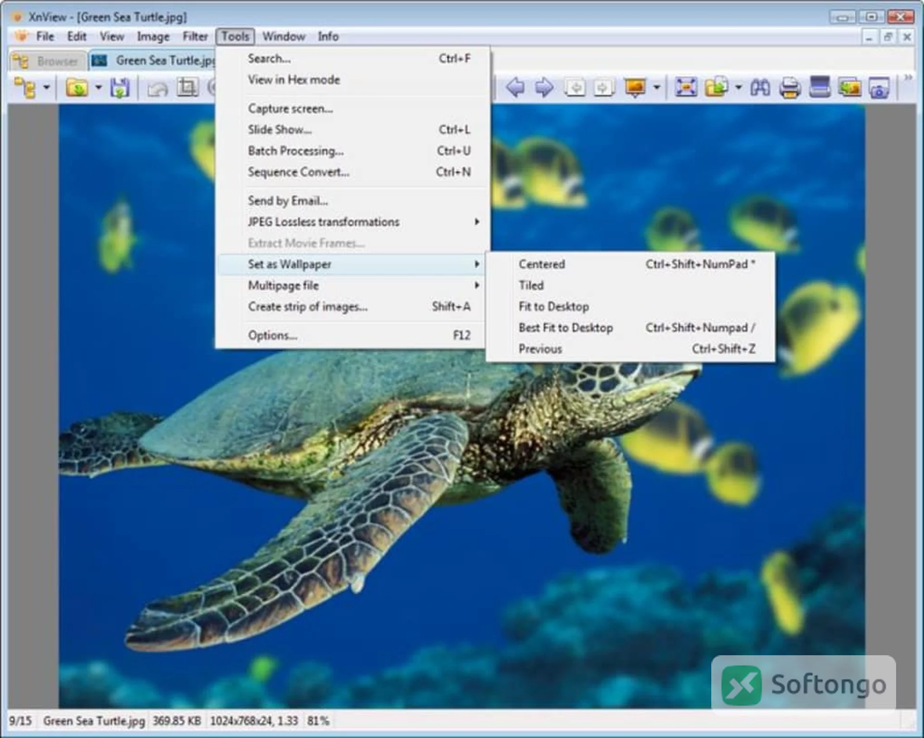This screenshot has width=924, height=738.
Task: Open the folder Open file icon
Action: [77, 88]
